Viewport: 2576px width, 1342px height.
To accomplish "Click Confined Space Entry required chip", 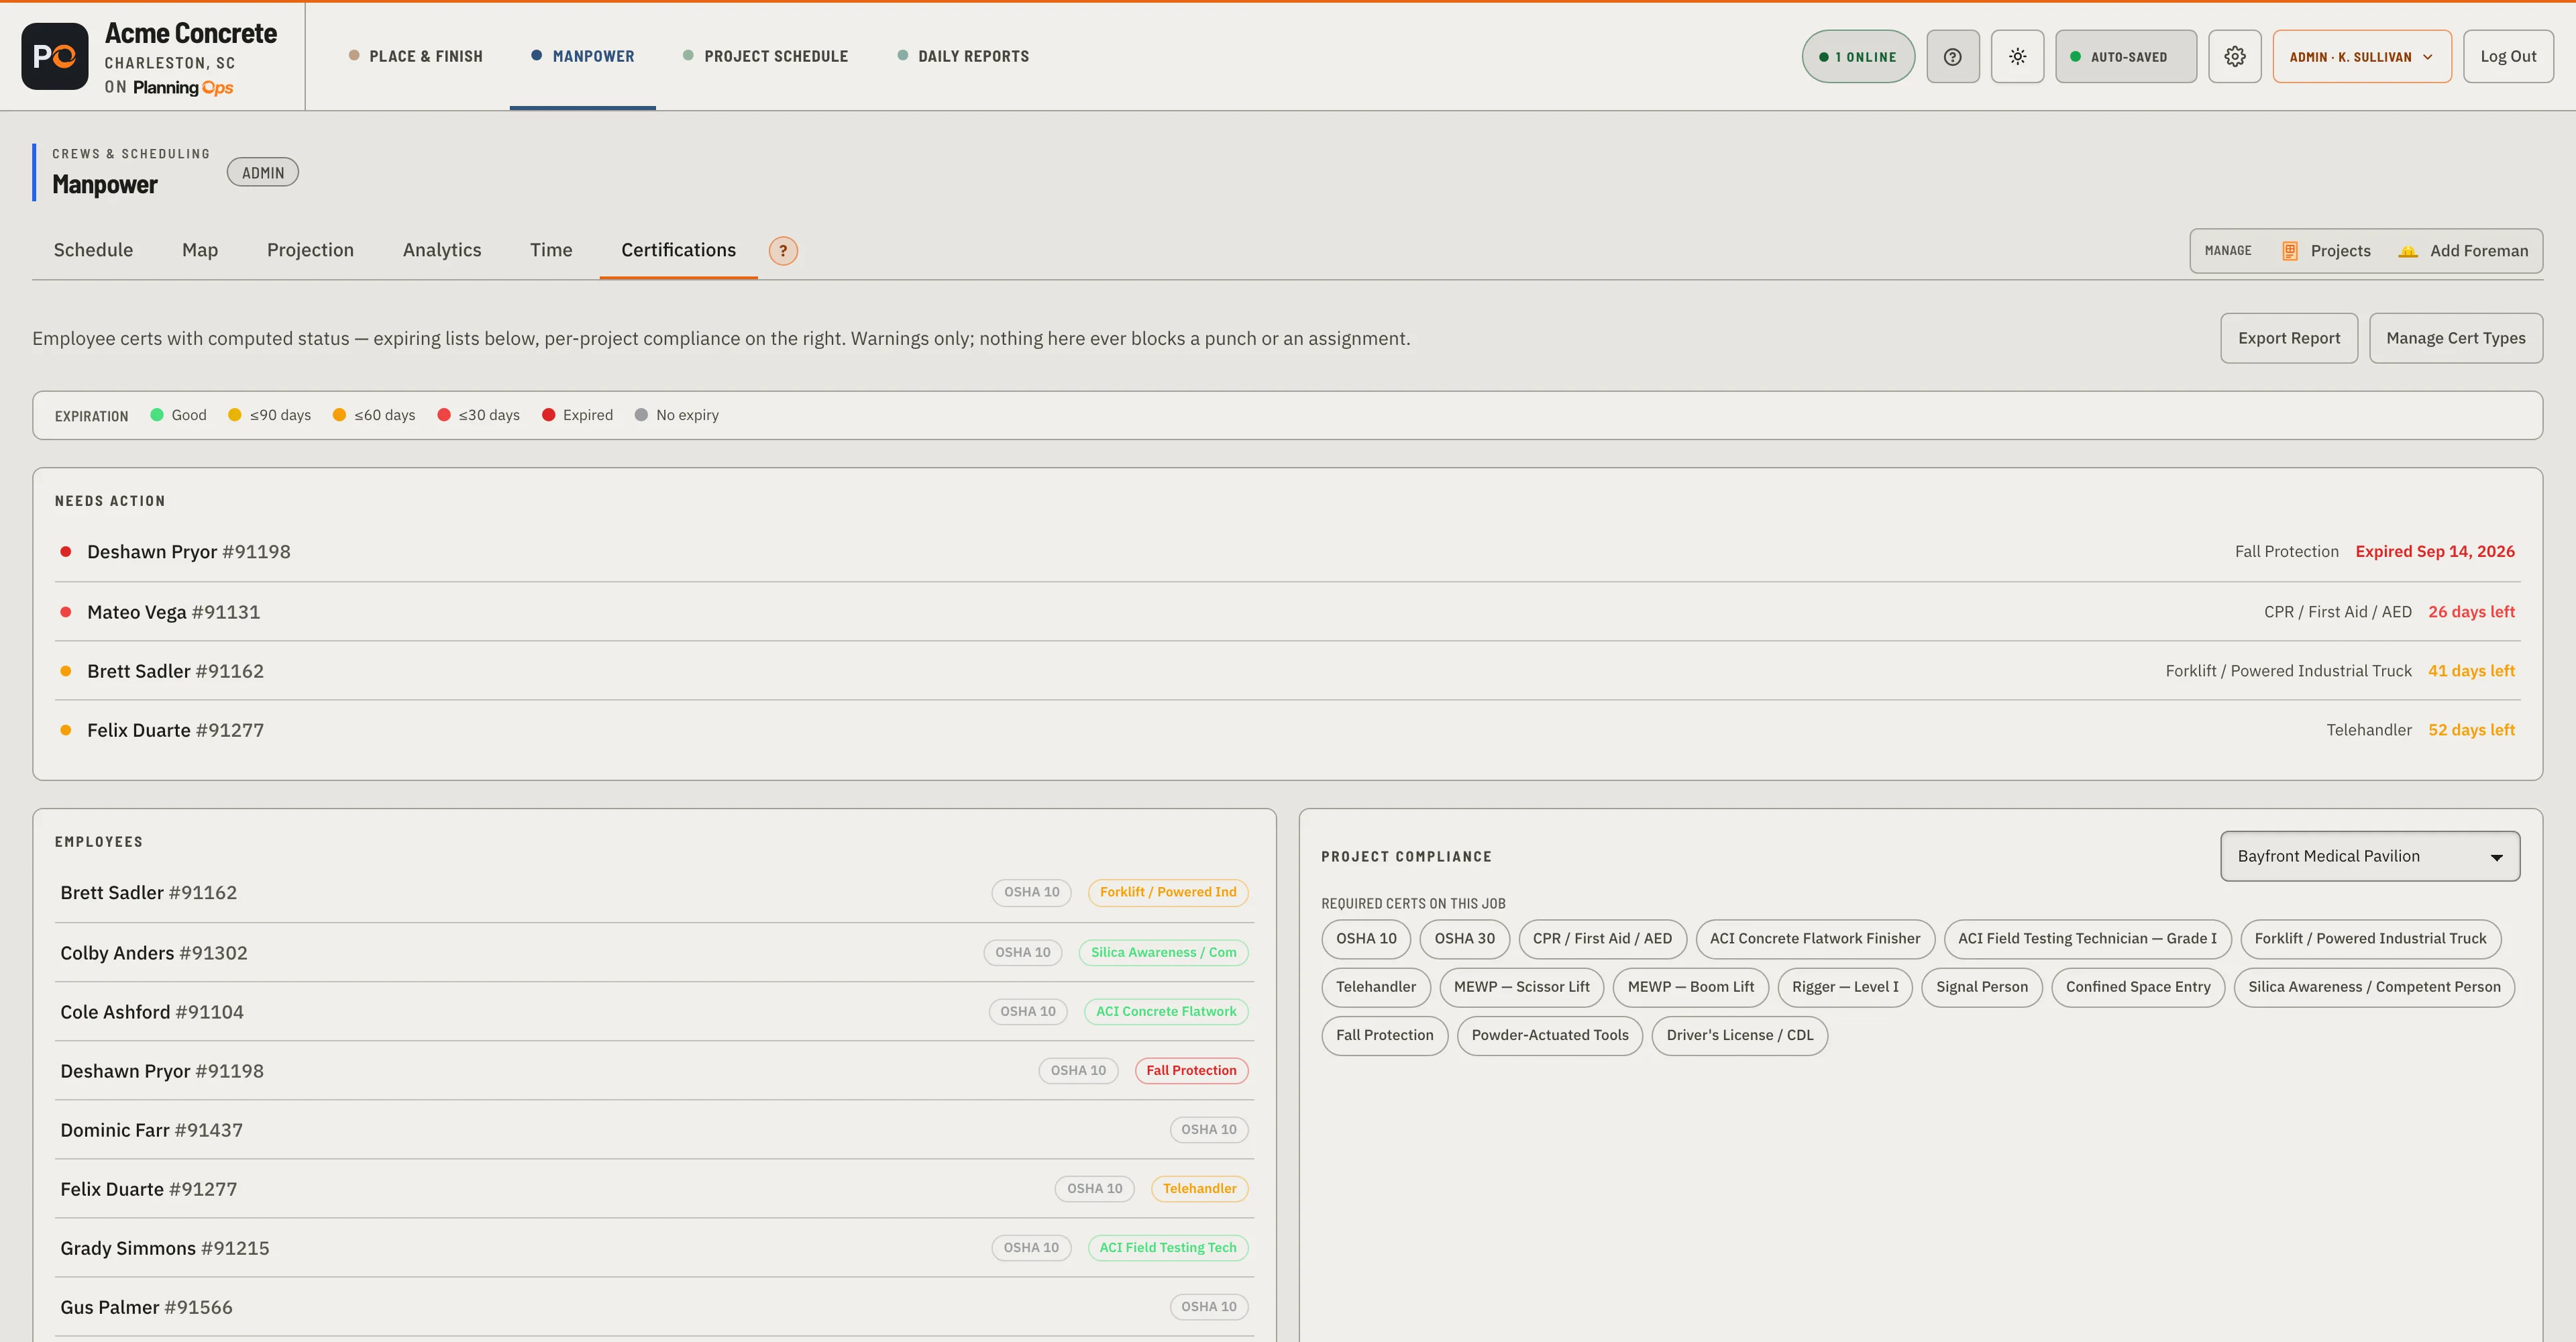I will 2138,987.
